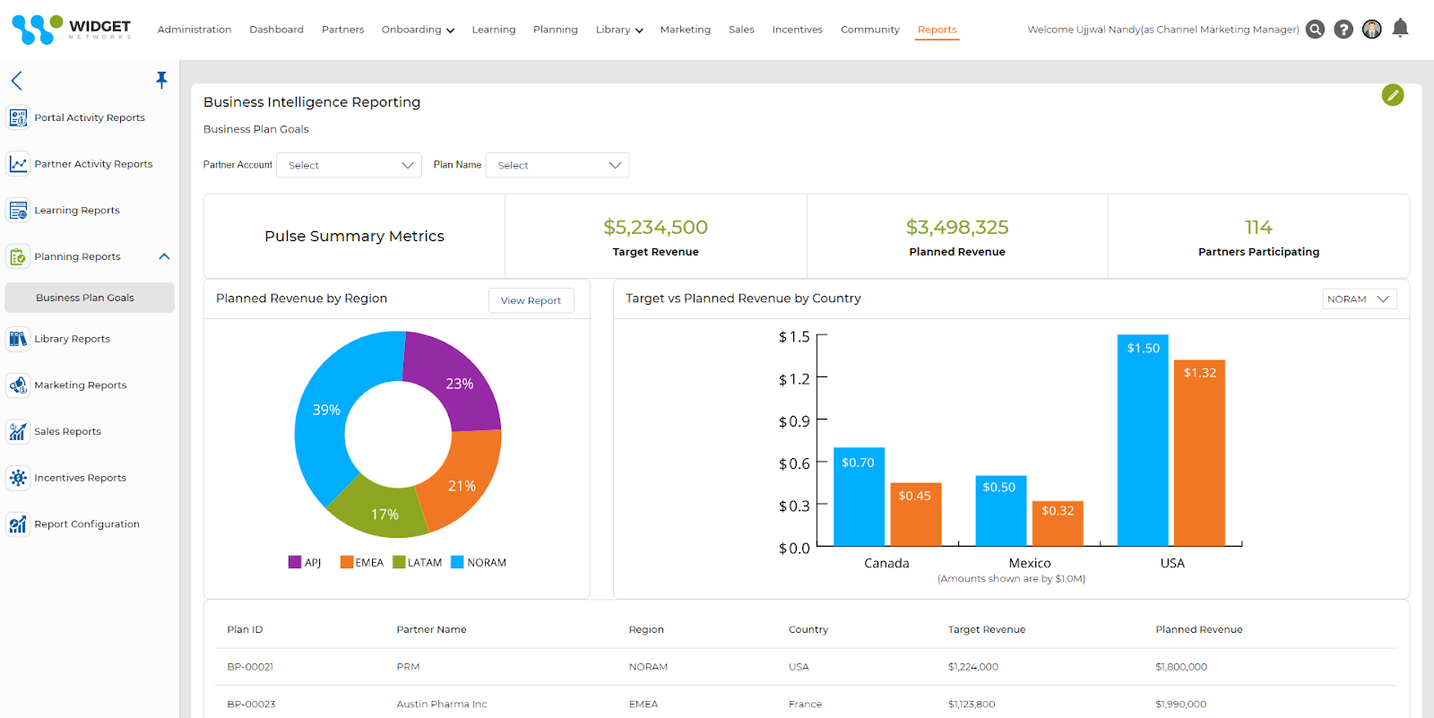1434x718 pixels.
Task: Click Marketing Reports icon
Action: point(18,385)
